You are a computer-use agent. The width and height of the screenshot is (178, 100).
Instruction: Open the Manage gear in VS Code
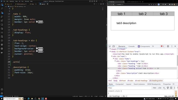coord(2,93)
